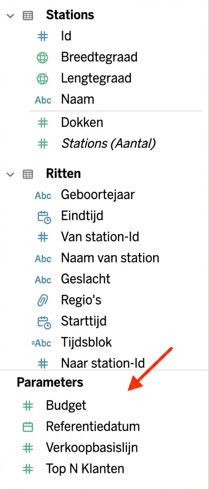
Task: Click the paperclip icon beside Regio's
Action: tap(43, 300)
